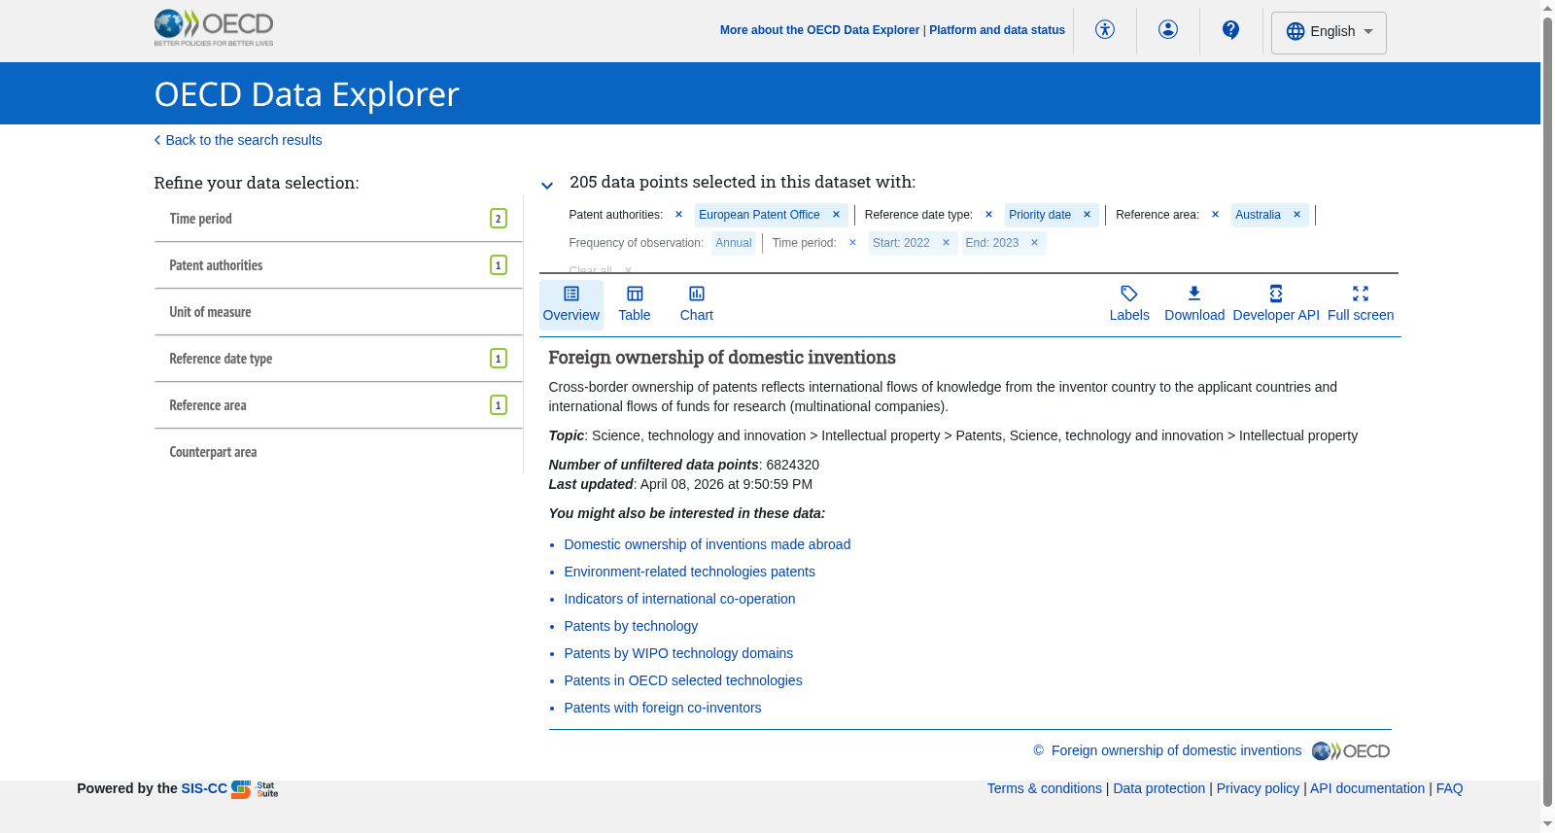Open Terms & conditions
The image size is (1555, 833).
pyautogui.click(x=1045, y=788)
